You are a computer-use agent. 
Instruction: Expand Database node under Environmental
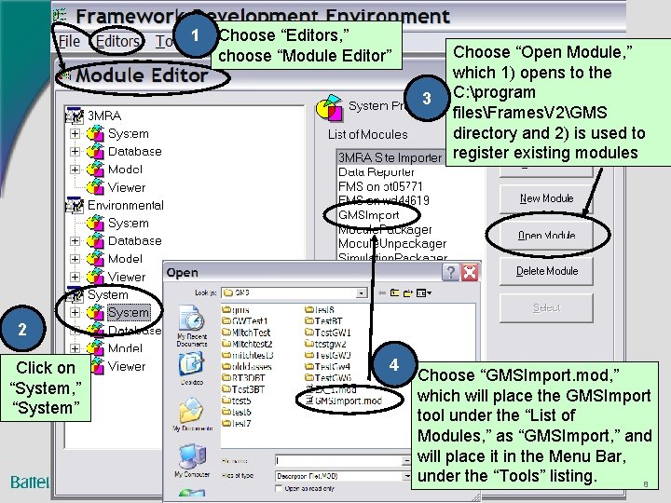(x=75, y=241)
